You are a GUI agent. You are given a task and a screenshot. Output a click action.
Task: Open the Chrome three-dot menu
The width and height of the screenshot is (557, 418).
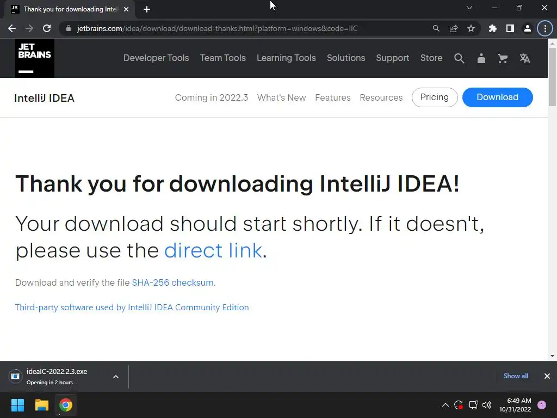point(545,28)
